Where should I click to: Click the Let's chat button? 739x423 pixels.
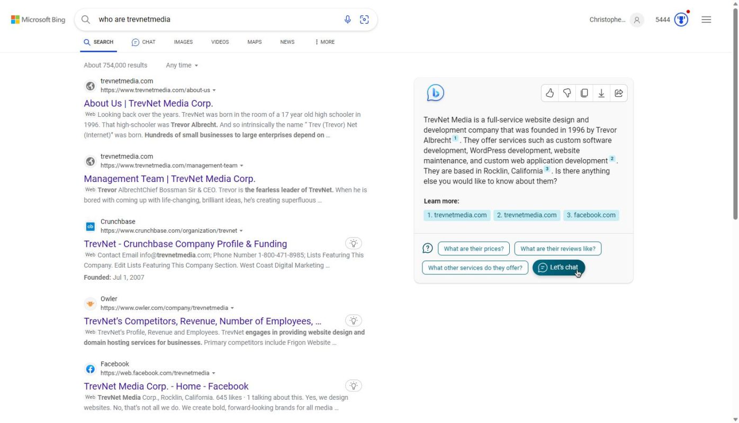point(558,268)
